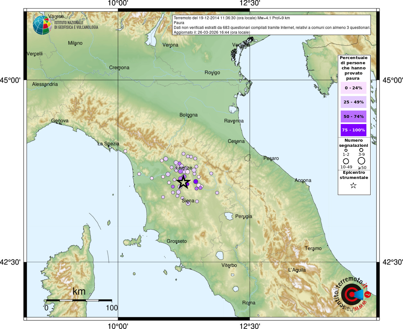Click the Cremona city label
The height and width of the screenshot is (329, 403).
tap(119, 67)
